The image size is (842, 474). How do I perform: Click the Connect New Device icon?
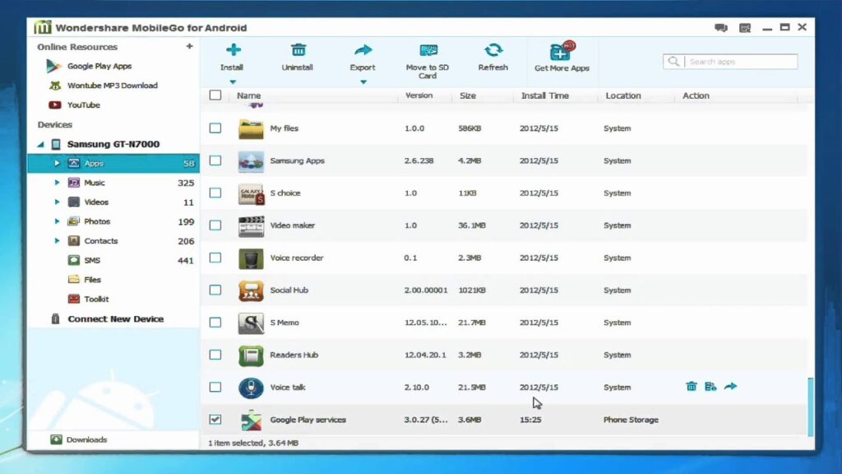(55, 318)
